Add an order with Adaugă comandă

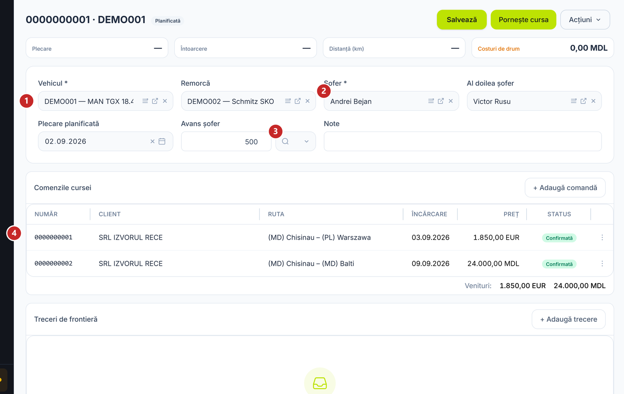click(565, 188)
